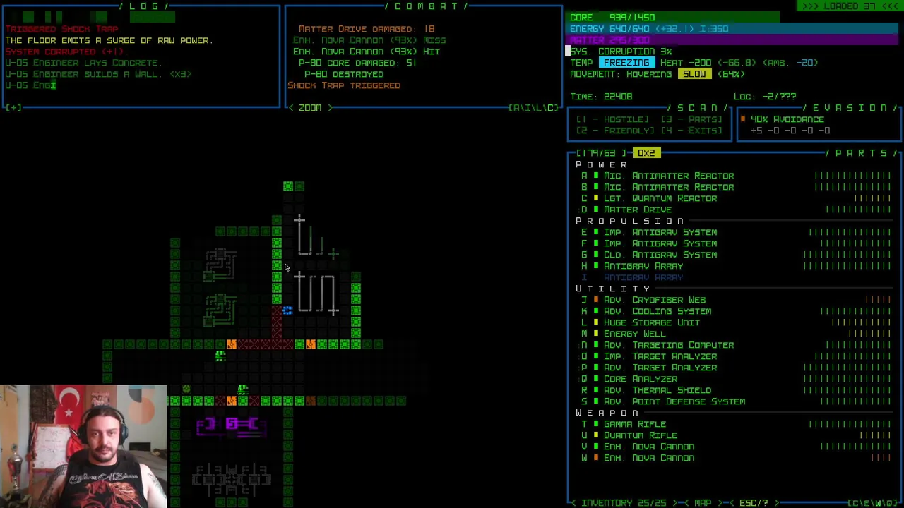Select the grayed-out Antigrav Array in slot I
The image size is (904, 508).
coord(643,277)
